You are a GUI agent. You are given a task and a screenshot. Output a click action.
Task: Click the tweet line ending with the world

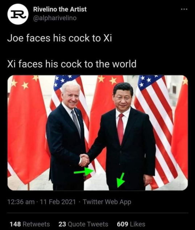click(x=72, y=64)
